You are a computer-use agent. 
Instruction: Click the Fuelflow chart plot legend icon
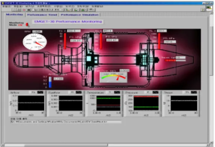[x=79, y=92]
